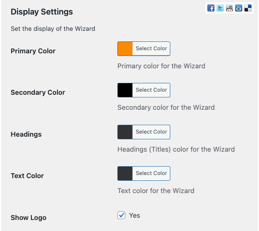Screen dimensions: 259x231
Task: Click the Show Logo field label
Action: point(28,218)
